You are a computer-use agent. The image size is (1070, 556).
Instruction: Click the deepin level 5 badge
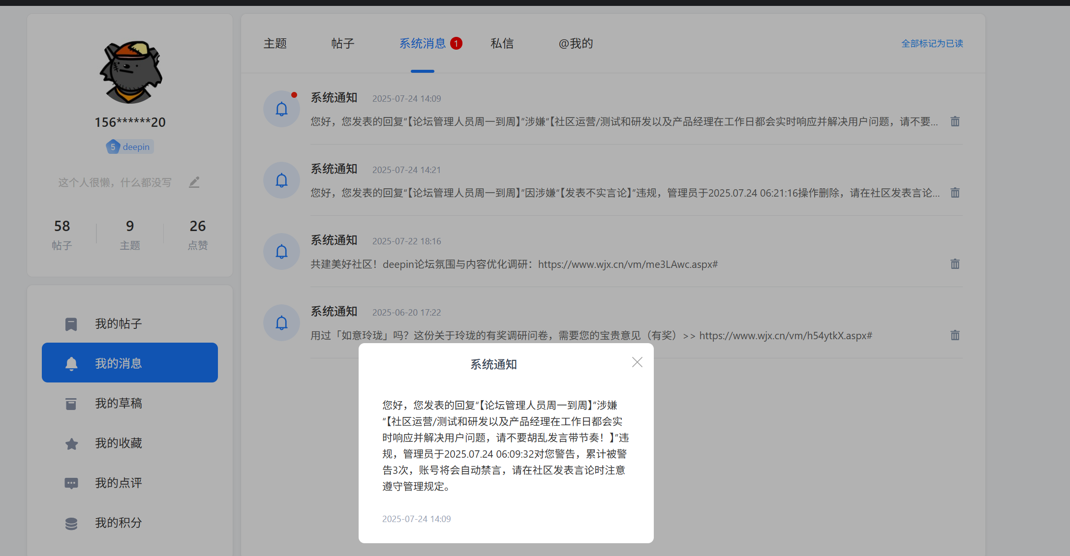pyautogui.click(x=130, y=146)
